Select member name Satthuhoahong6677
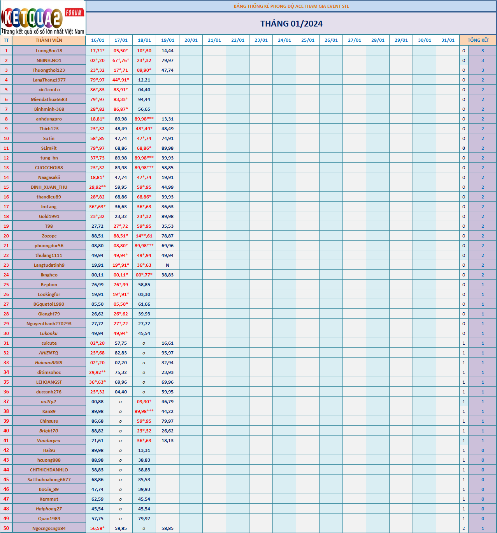 [49, 480]
